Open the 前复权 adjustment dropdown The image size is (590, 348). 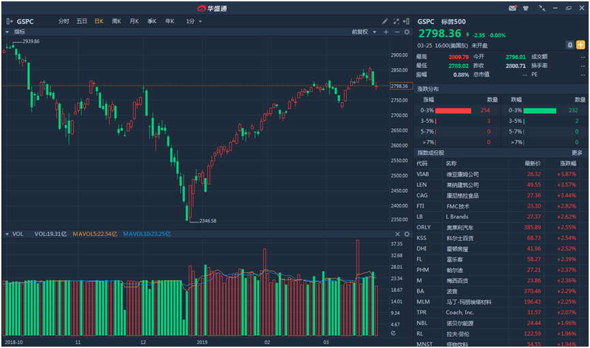pos(364,32)
